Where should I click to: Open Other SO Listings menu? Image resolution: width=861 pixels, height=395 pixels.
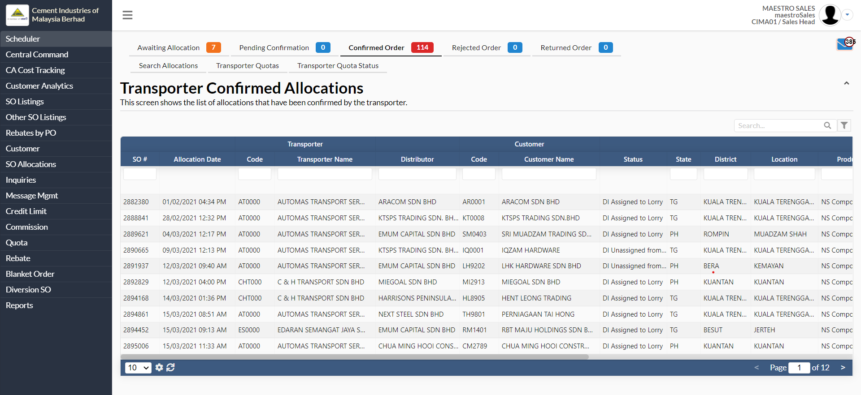[56, 117]
